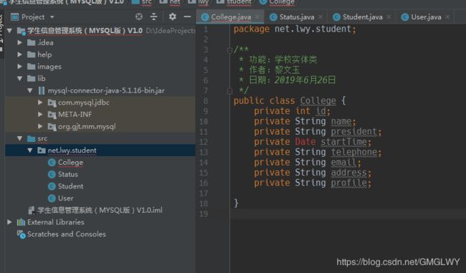466x273 pixels.
Task: Hide the Project panel with minus icon
Action: click(187, 16)
